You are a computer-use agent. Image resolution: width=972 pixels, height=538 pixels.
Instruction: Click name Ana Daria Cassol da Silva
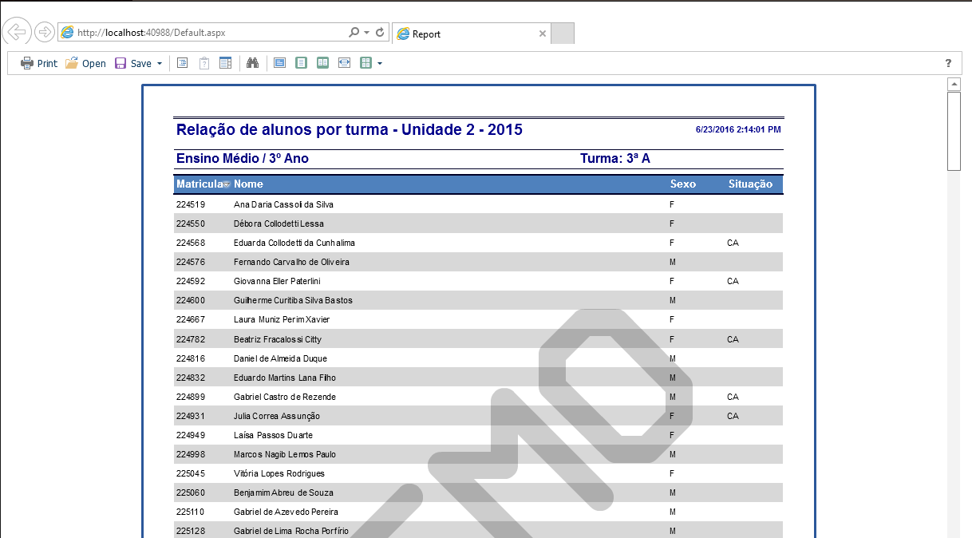283,204
